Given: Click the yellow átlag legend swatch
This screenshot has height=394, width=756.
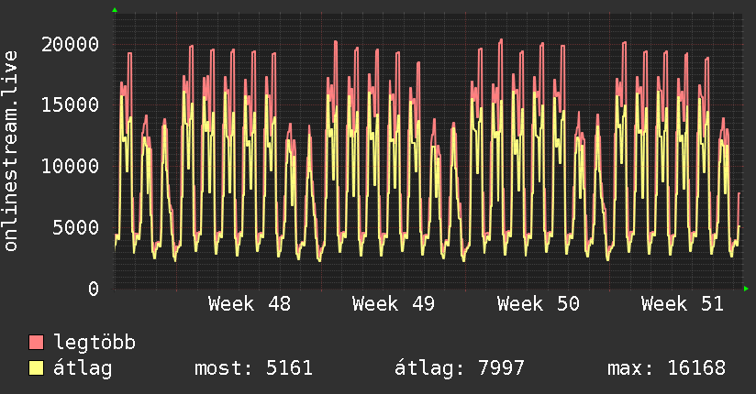Looking at the screenshot, I should [x=36, y=368].
